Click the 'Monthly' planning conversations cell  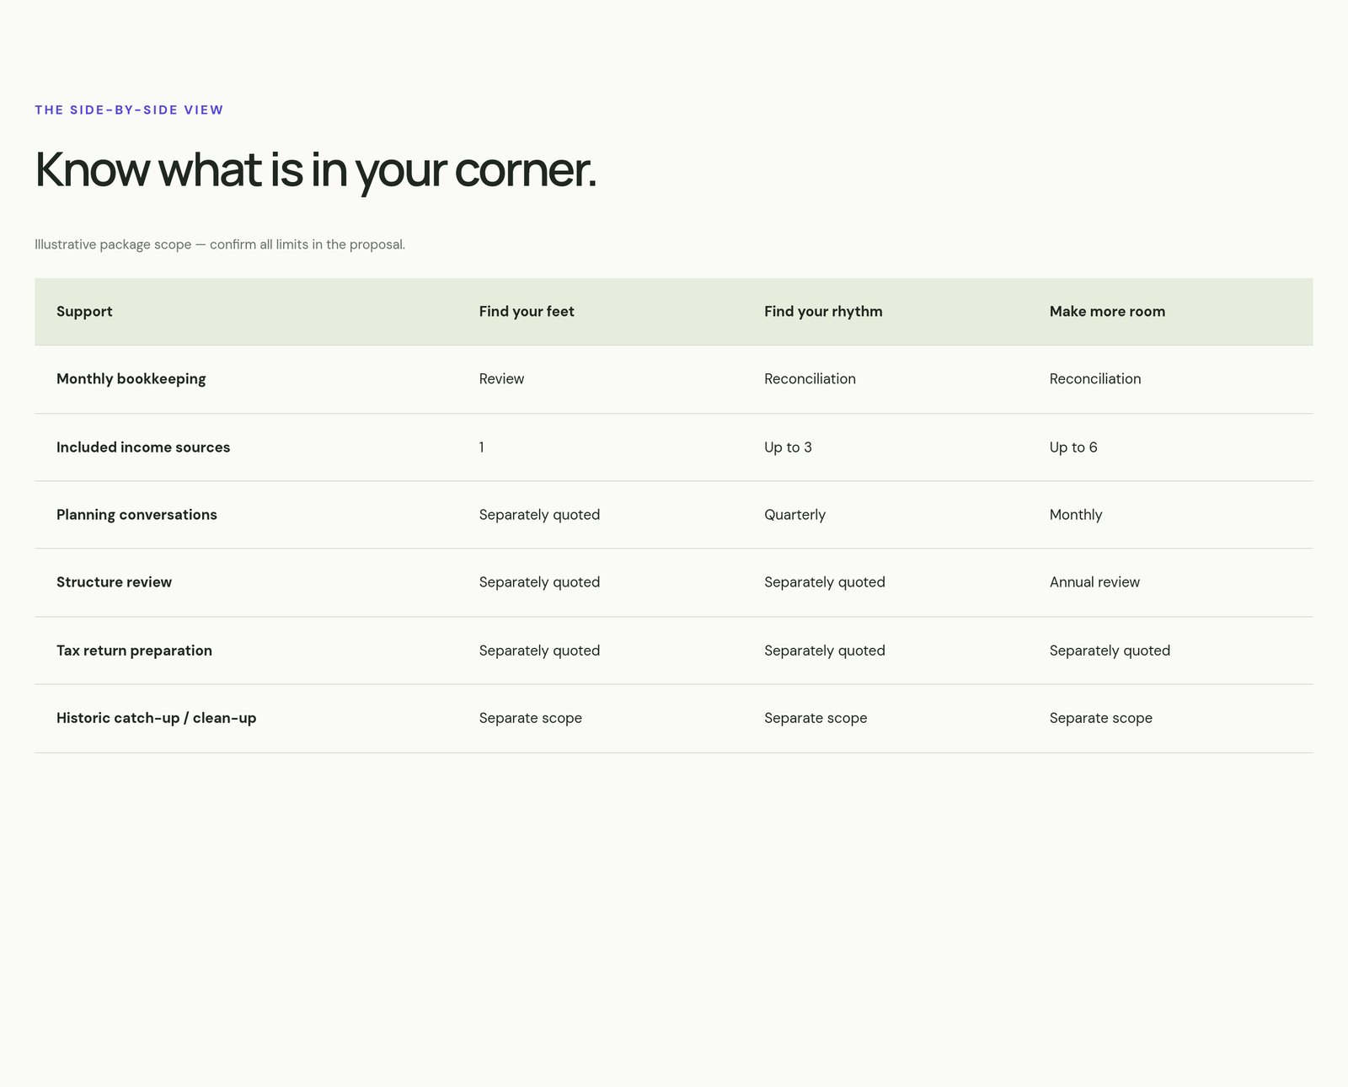(1076, 515)
